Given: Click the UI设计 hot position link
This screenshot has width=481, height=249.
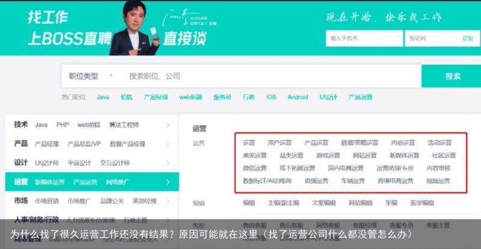Looking at the screenshot, I should pyautogui.click(x=328, y=97).
